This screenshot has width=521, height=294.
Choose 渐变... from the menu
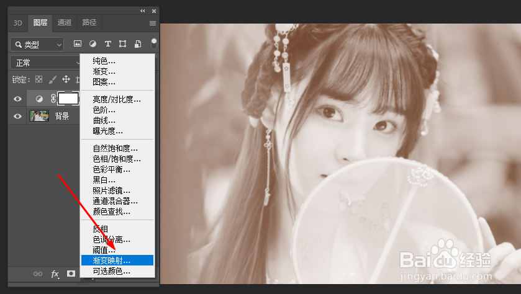coord(117,71)
